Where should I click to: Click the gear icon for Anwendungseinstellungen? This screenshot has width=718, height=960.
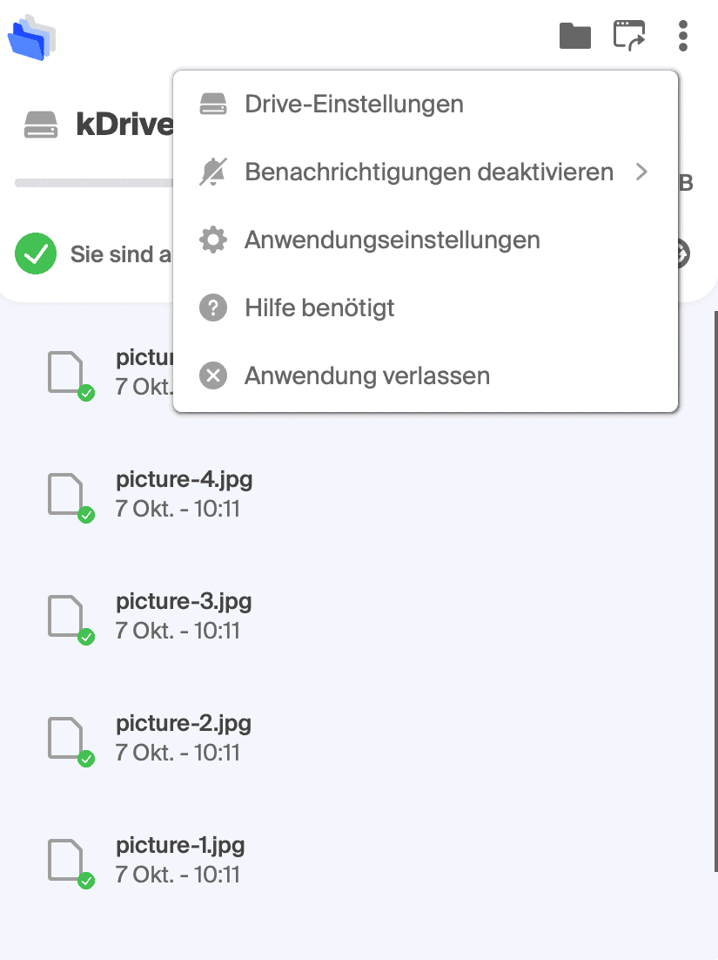213,240
